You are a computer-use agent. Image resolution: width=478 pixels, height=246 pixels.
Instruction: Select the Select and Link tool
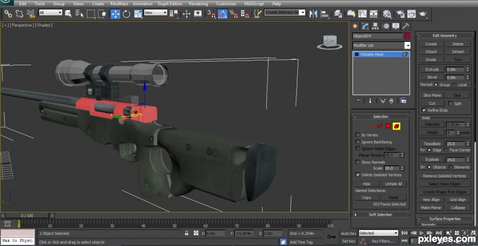click(8, 14)
